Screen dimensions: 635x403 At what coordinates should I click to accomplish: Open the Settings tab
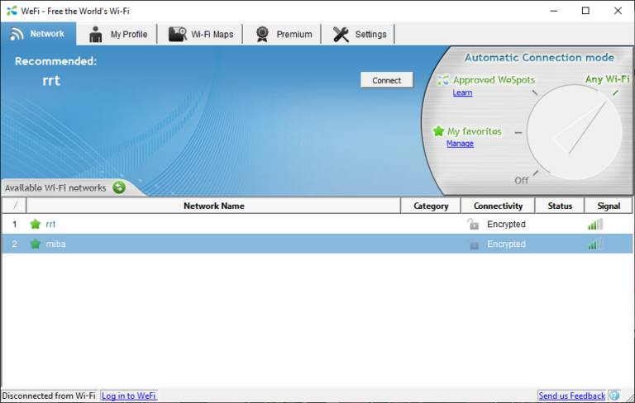(358, 34)
